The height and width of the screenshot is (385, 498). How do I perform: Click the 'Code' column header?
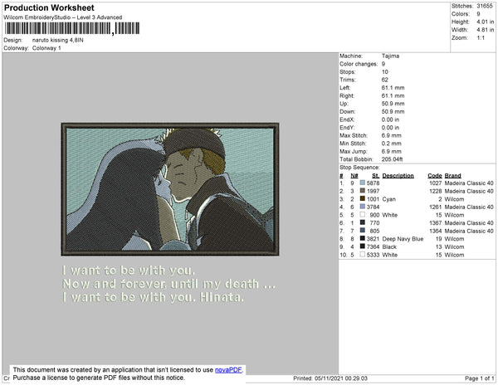[434, 176]
